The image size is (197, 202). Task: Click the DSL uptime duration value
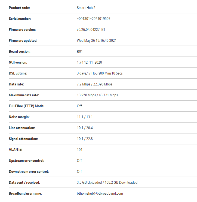[x=100, y=73]
